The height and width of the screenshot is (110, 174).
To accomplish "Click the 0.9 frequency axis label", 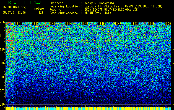I will point(2,63).
